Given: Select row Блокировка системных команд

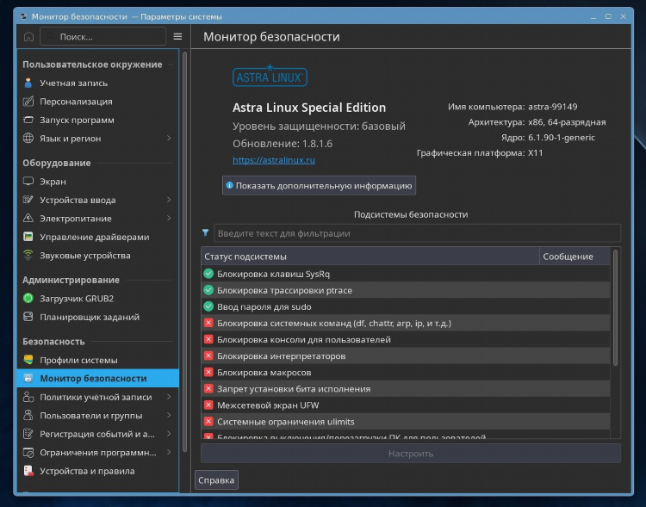Looking at the screenshot, I should [406, 323].
